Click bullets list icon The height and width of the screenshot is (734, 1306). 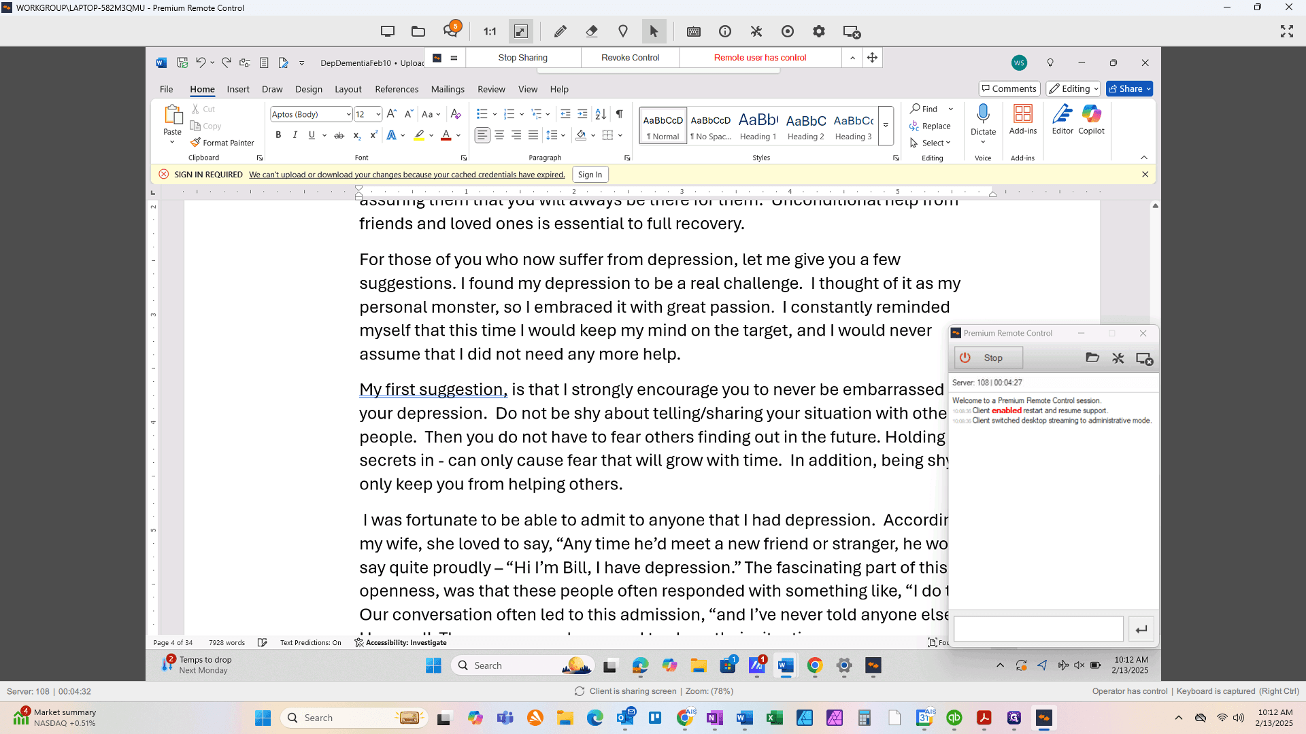(x=482, y=113)
